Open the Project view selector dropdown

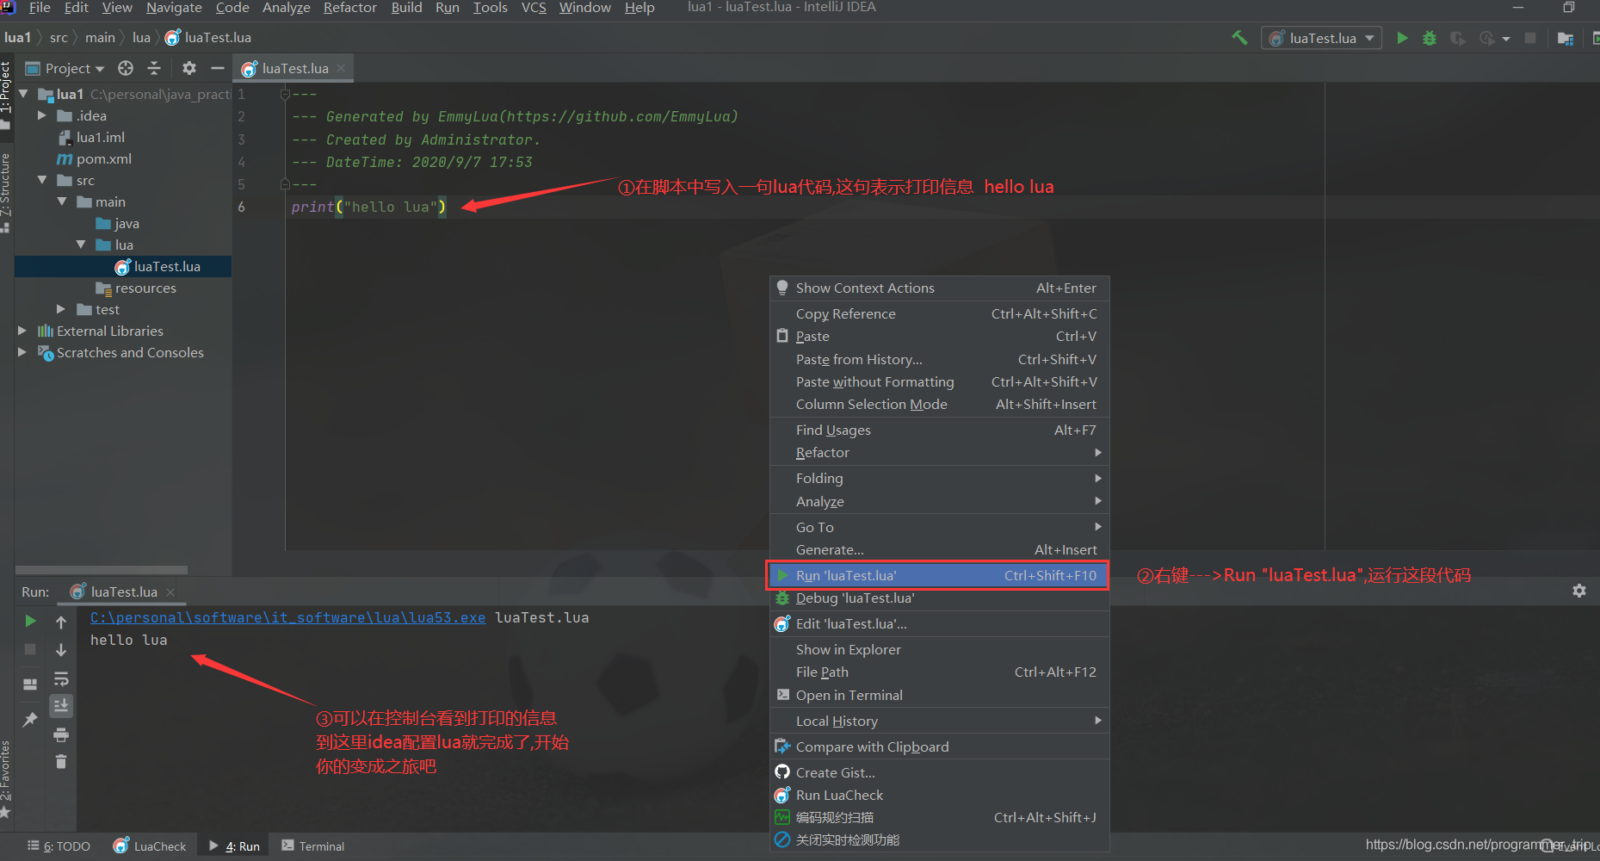(66, 68)
